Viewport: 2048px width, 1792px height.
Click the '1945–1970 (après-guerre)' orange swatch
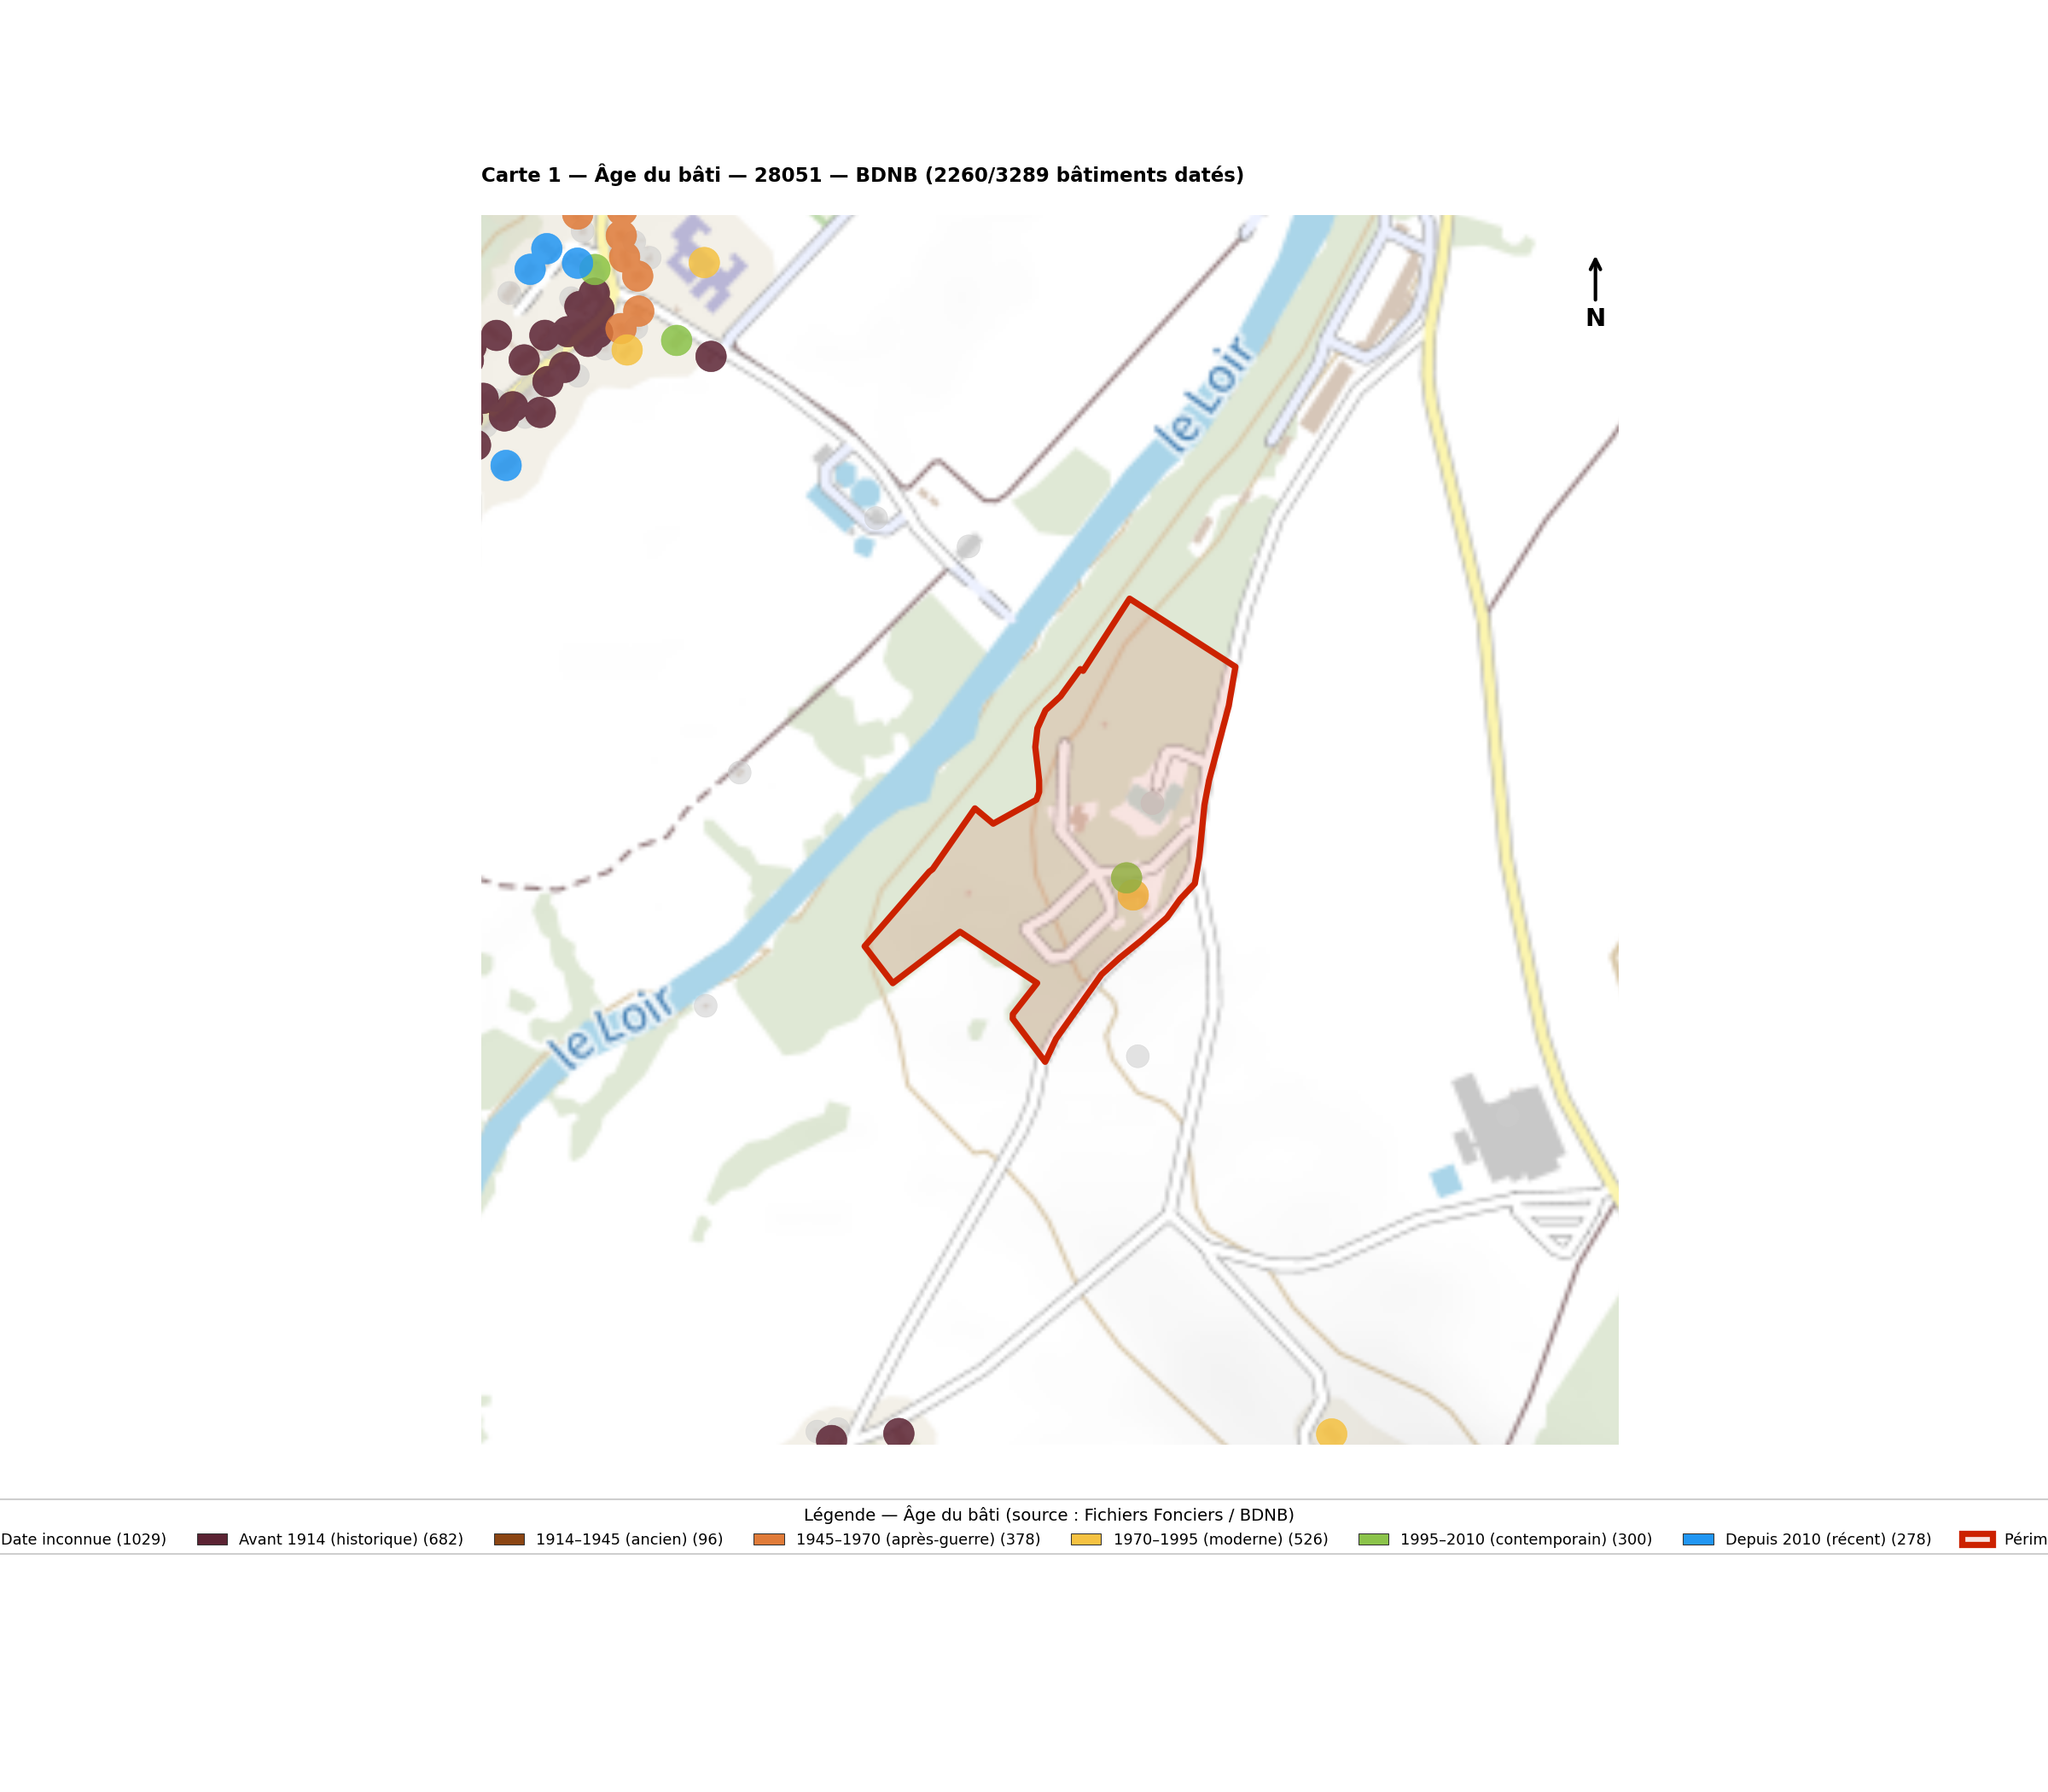[769, 1539]
